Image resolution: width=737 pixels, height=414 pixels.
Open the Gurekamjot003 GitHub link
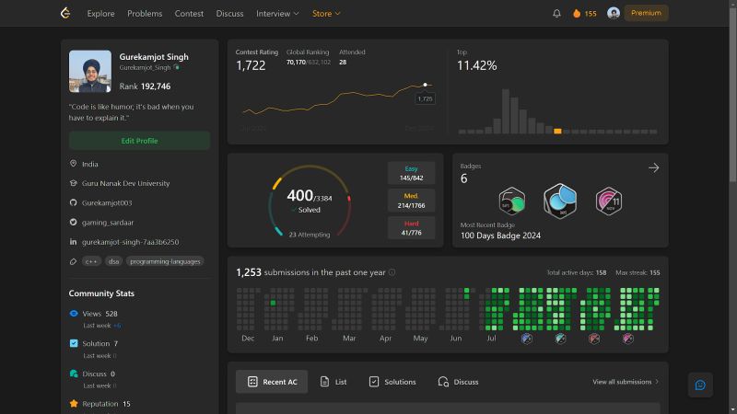(x=107, y=202)
